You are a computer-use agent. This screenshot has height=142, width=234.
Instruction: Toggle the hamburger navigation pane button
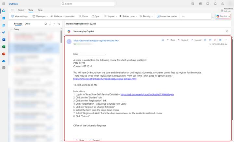[12, 10]
